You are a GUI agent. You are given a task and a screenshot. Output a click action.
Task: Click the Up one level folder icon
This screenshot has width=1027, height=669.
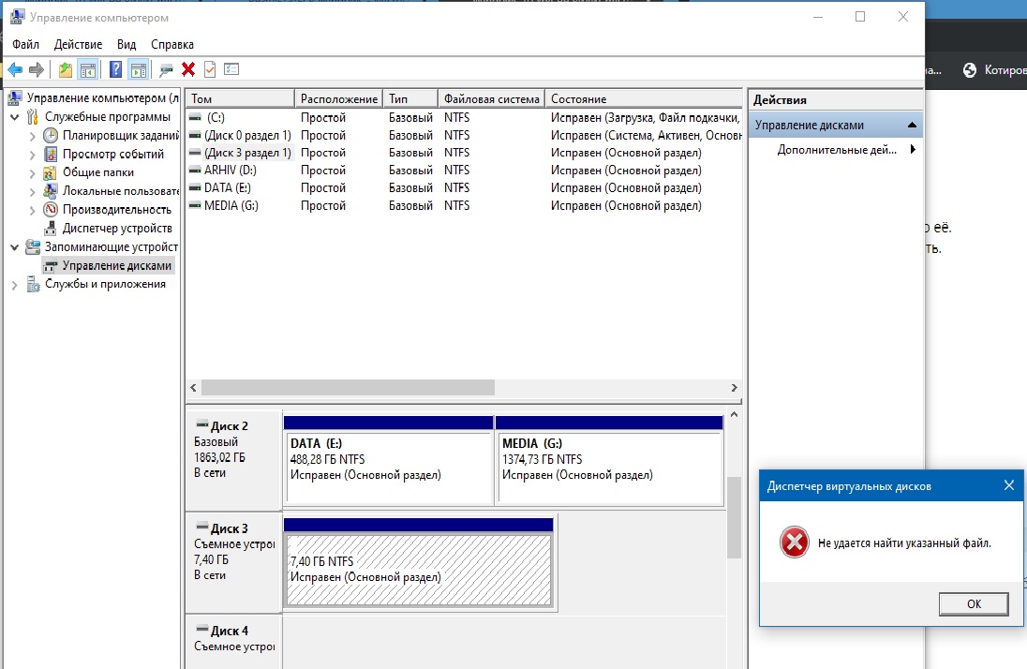(66, 69)
